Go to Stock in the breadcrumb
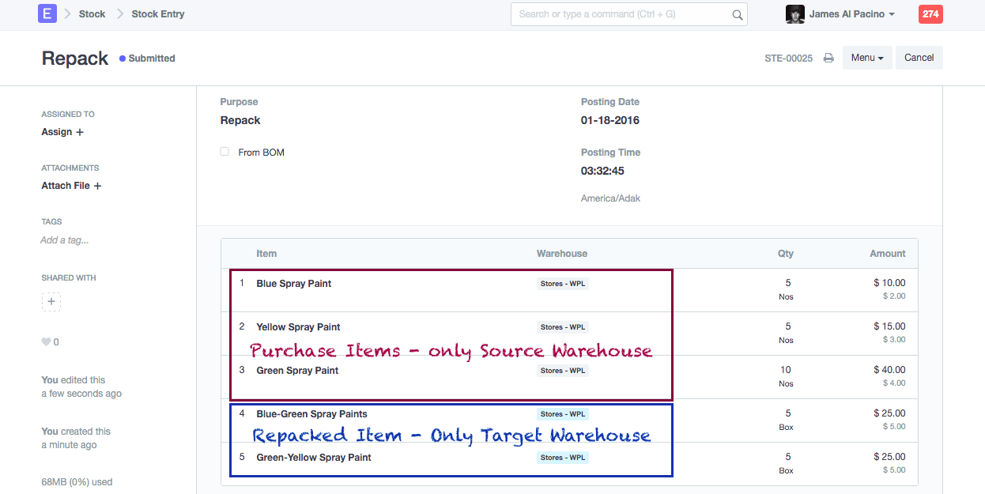985x494 pixels. click(92, 14)
